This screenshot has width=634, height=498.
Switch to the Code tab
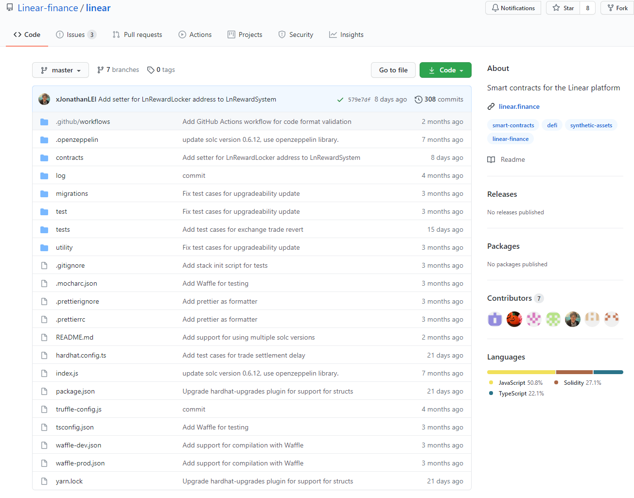pyautogui.click(x=27, y=34)
